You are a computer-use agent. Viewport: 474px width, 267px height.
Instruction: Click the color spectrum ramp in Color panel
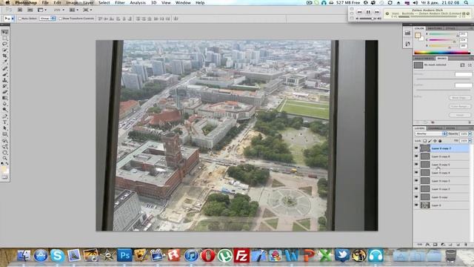[x=442, y=53]
